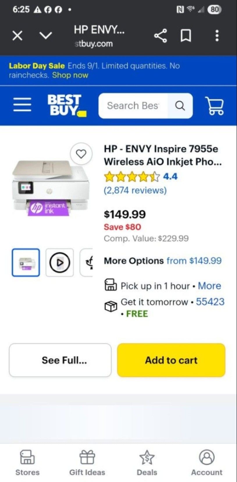Open the shopping cart
237x482 pixels.
(214, 106)
